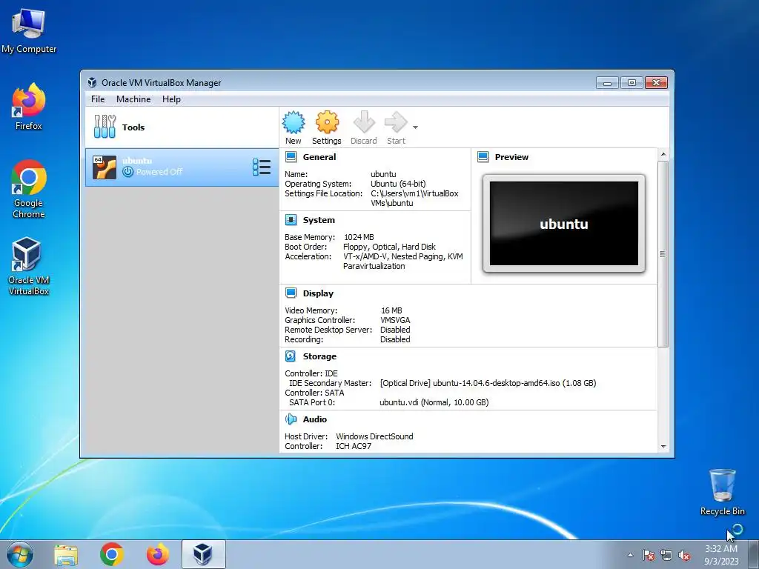Screen dimensions: 759x569
Task: Click the VirtualBox taskbar button
Action: pyautogui.click(x=203, y=554)
